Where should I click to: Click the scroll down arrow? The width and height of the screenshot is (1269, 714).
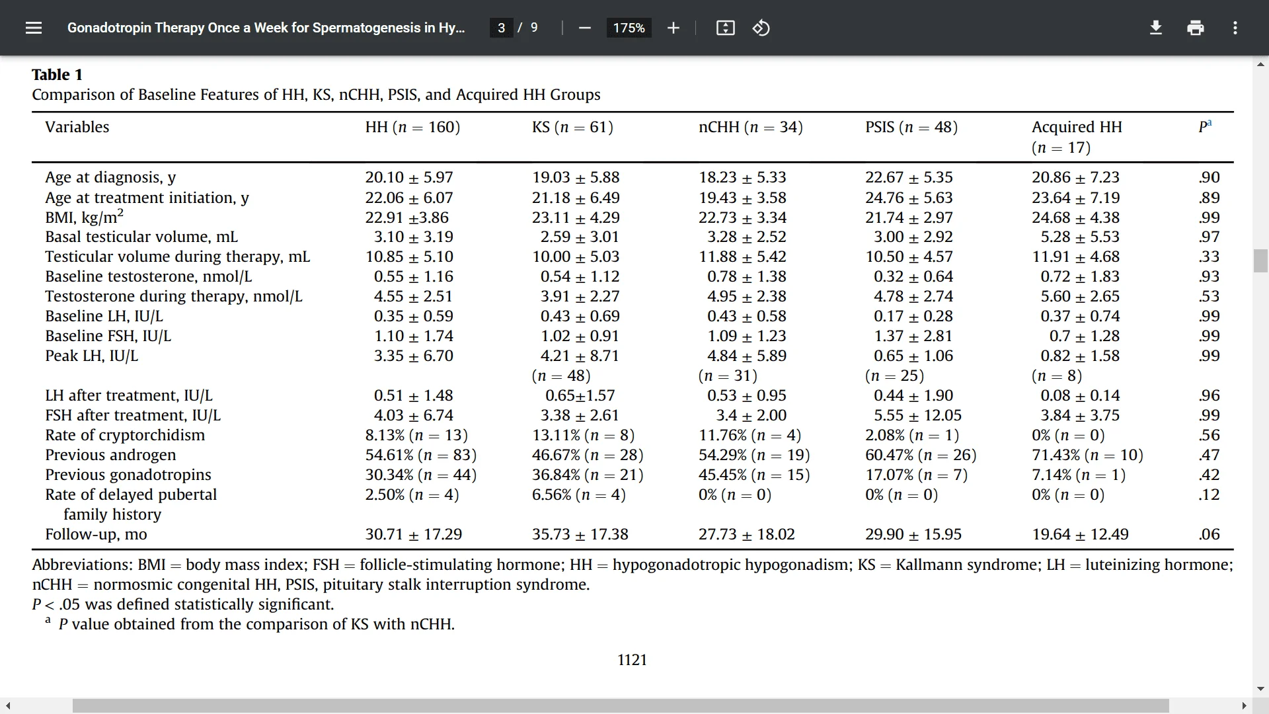(1260, 688)
